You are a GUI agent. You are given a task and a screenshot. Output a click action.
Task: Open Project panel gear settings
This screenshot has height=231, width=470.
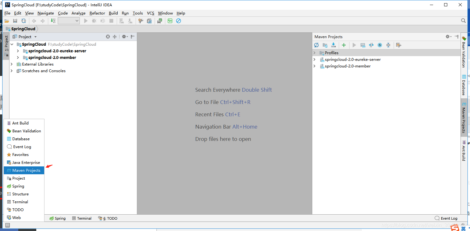[x=125, y=37]
